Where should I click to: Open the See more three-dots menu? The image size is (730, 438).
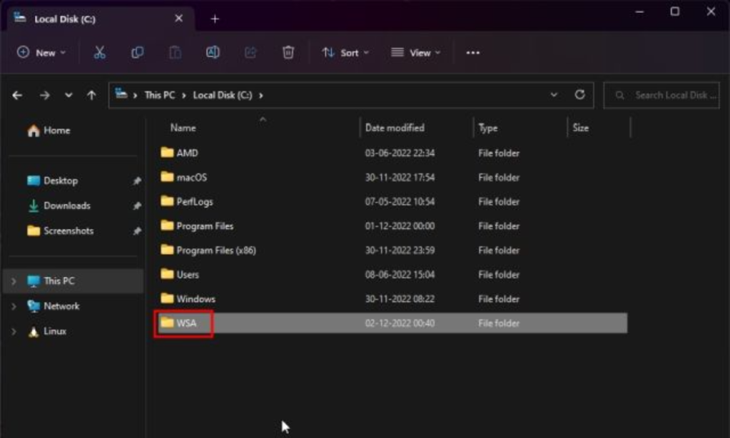tap(472, 53)
